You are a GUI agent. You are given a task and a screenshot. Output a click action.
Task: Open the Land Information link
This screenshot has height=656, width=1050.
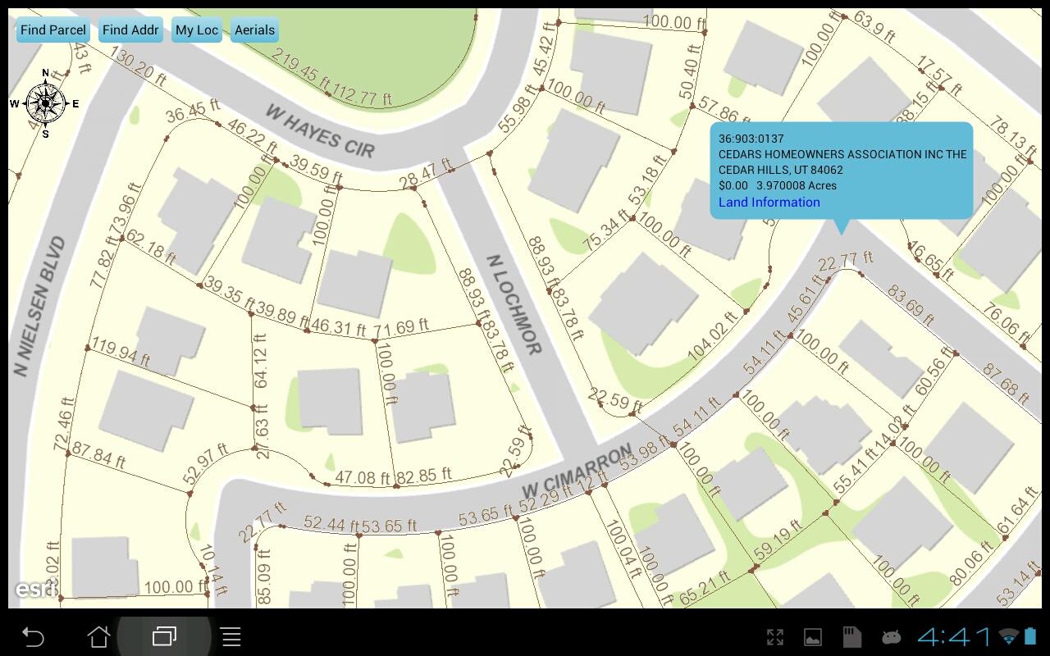pos(769,203)
